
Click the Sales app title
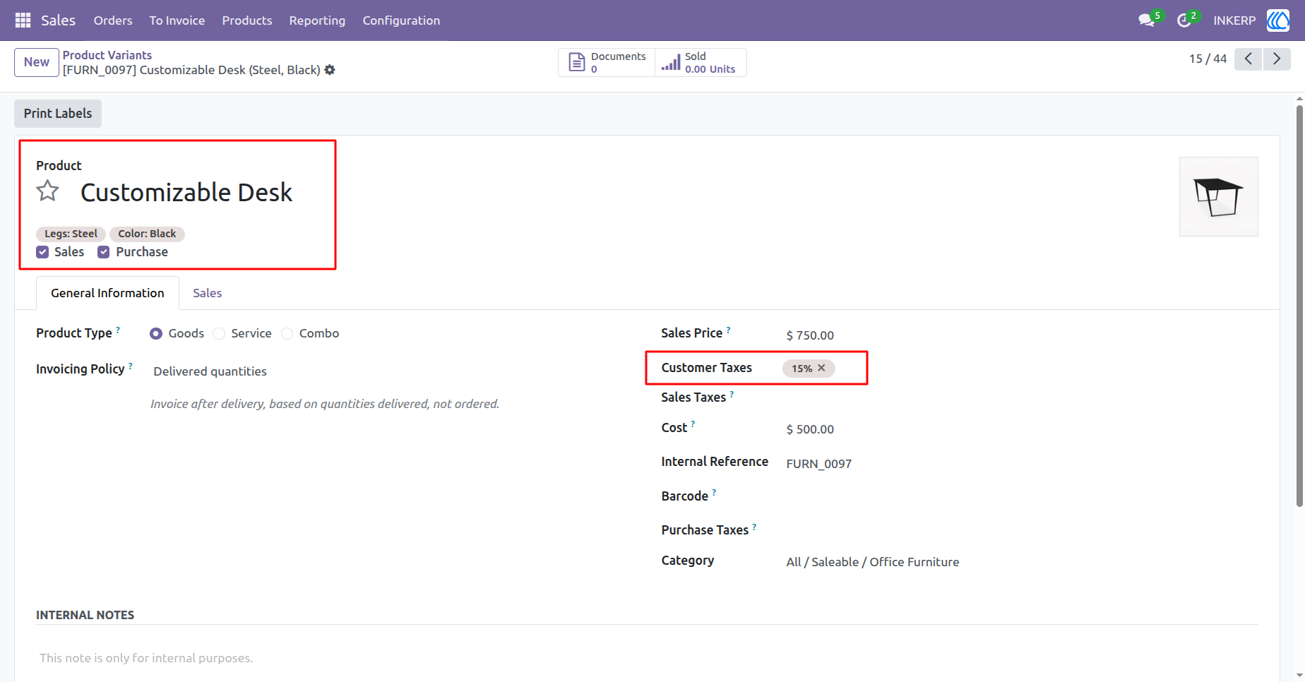58,20
